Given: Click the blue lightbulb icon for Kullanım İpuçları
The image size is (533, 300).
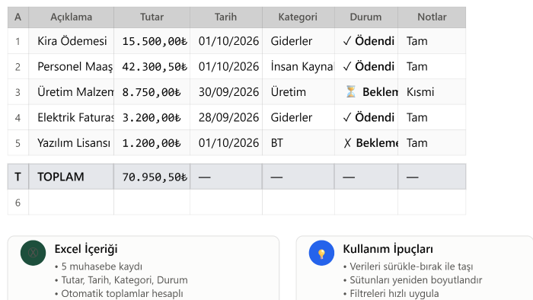Looking at the screenshot, I should [x=321, y=253].
